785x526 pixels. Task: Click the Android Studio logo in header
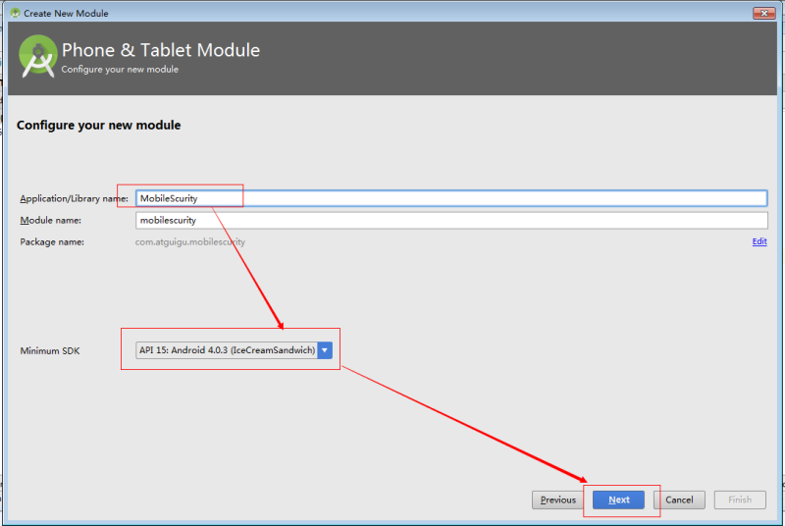click(38, 57)
